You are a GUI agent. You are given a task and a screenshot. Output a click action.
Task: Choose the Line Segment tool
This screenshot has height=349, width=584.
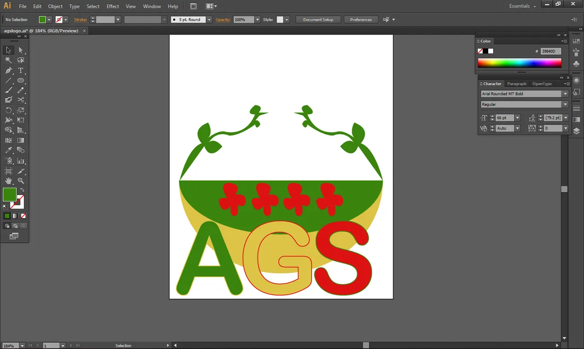(8, 80)
